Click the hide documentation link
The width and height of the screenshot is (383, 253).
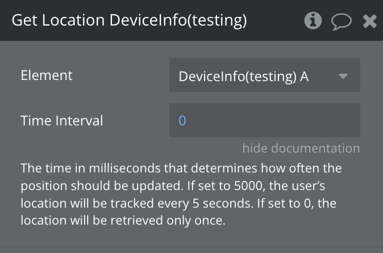point(301,149)
